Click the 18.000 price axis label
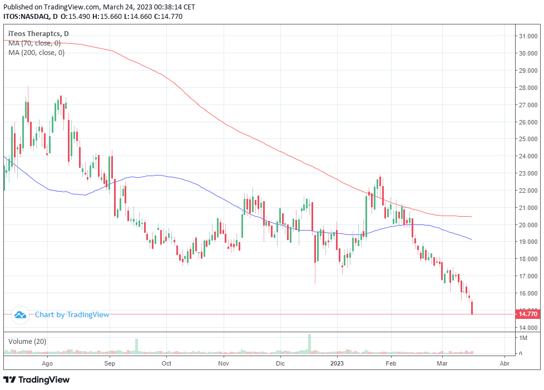The width and height of the screenshot is (544, 390). (x=528, y=259)
